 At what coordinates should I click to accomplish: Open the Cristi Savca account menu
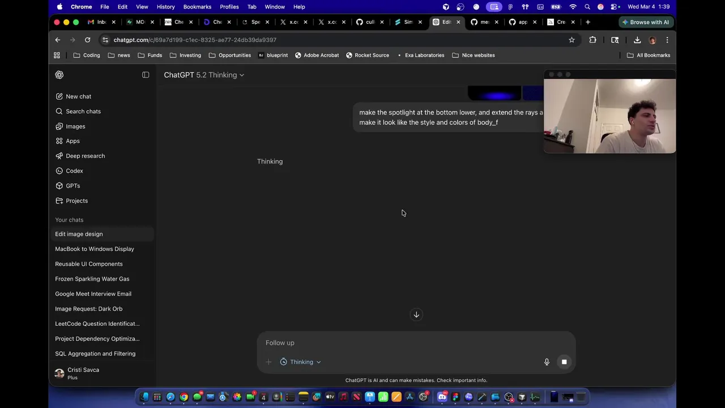[x=102, y=373]
